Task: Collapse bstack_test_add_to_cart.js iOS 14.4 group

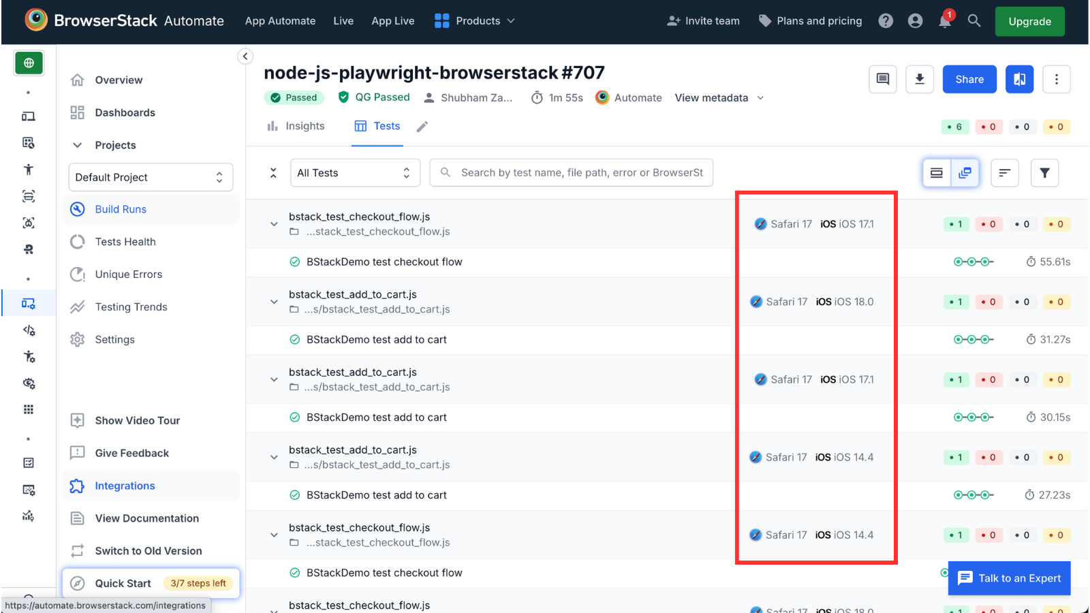Action: [274, 457]
